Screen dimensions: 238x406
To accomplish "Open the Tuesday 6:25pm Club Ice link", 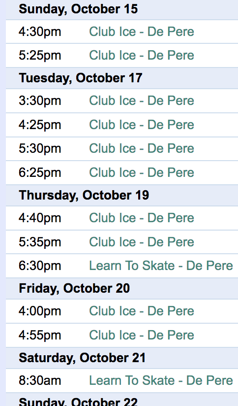I will pos(141,173).
